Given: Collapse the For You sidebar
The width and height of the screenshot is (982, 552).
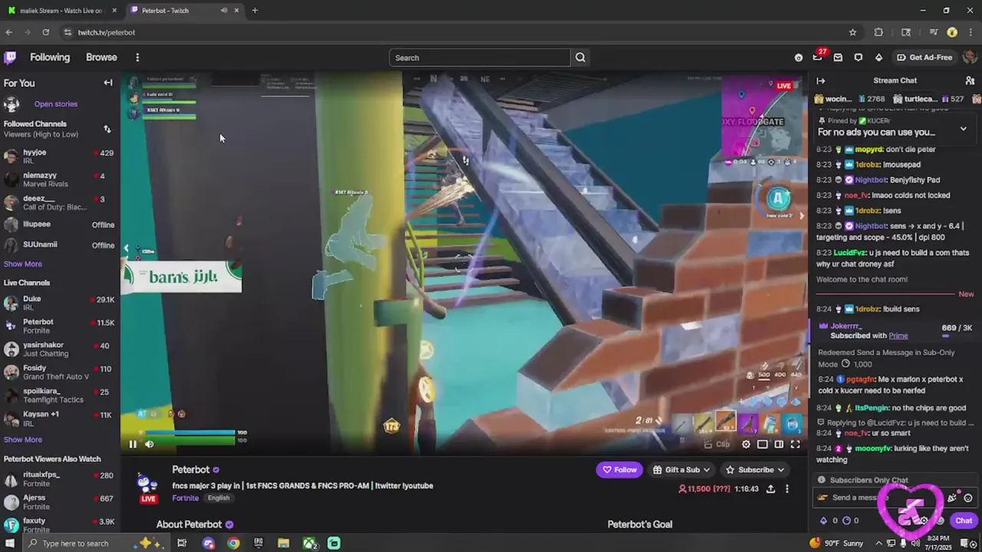Looking at the screenshot, I should point(108,83).
